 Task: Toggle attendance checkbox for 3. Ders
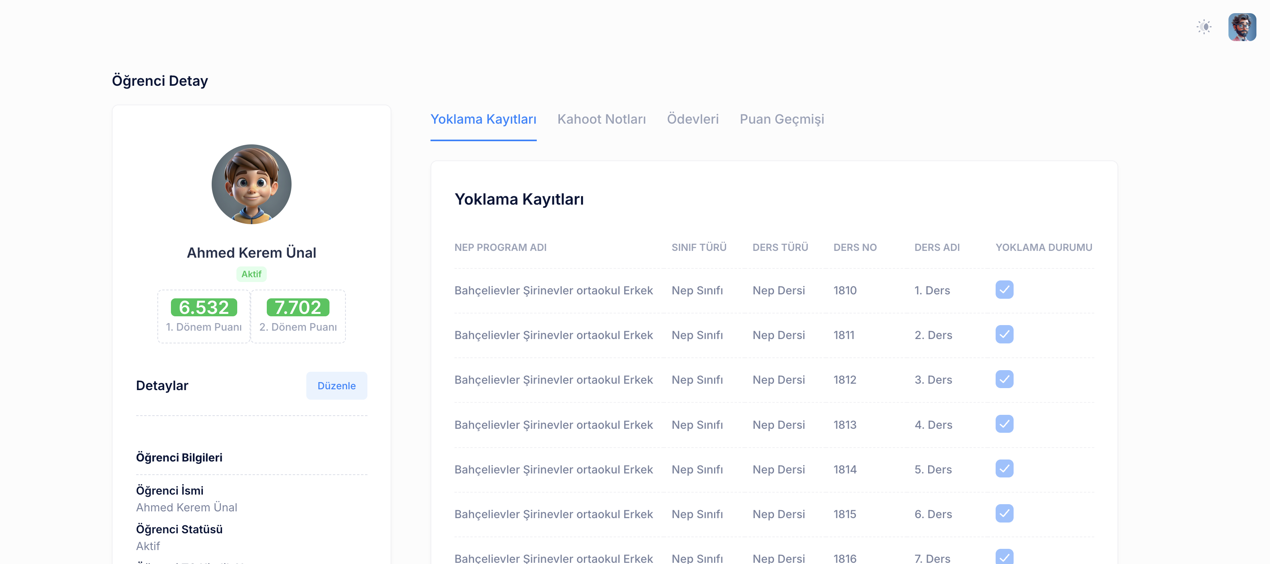pyautogui.click(x=1004, y=379)
